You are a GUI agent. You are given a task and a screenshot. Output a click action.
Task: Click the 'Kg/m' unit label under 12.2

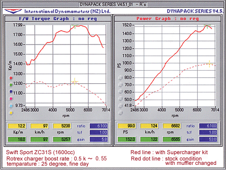click(x=18, y=132)
